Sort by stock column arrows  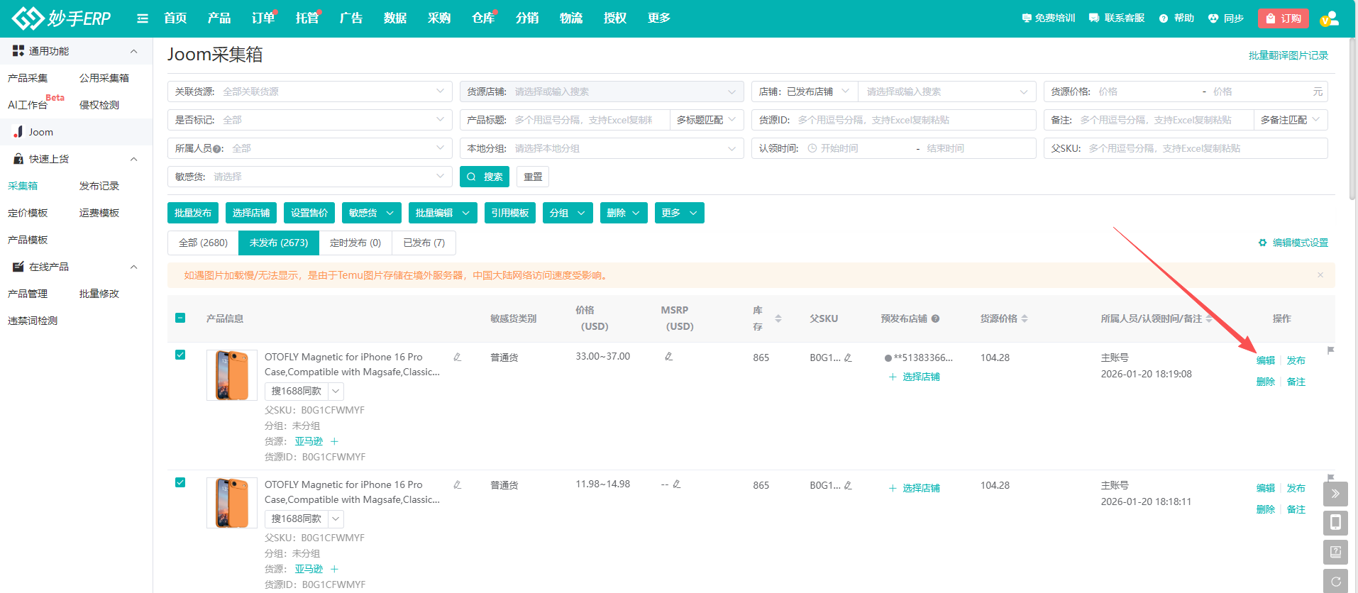(x=778, y=318)
